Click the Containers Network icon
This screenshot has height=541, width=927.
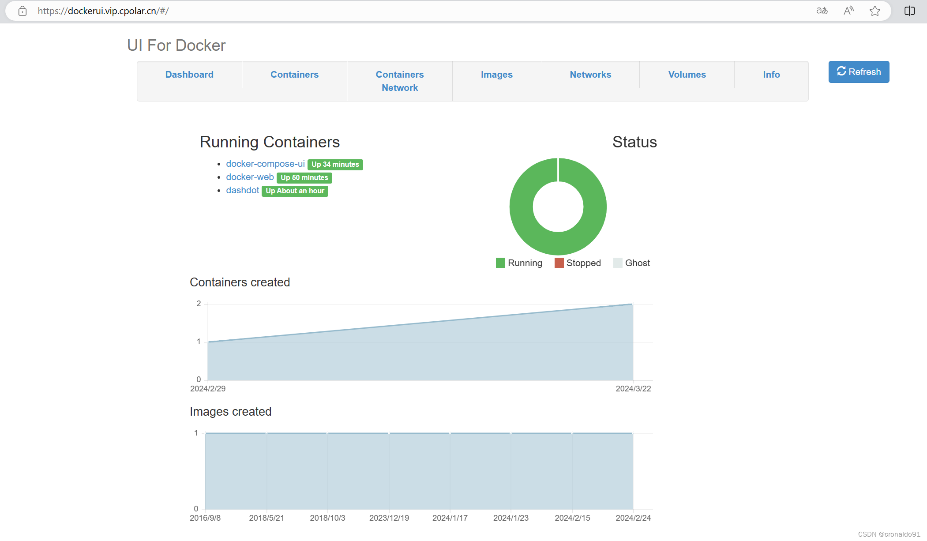(x=400, y=80)
